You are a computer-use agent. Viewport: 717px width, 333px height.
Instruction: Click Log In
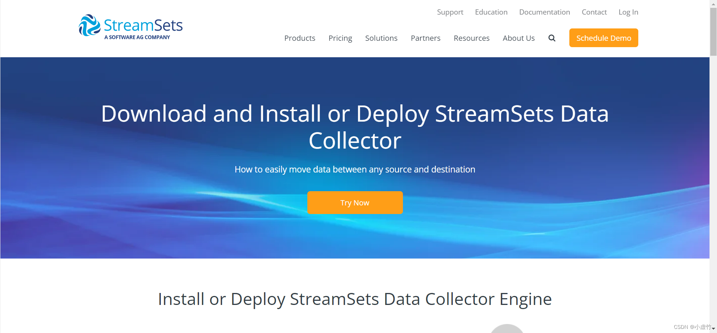[628, 12]
